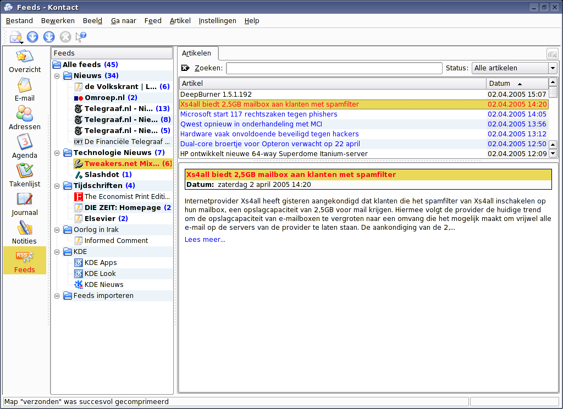
Task: Select Telegraaf.nl feed with 13 unread
Action: tap(122, 108)
